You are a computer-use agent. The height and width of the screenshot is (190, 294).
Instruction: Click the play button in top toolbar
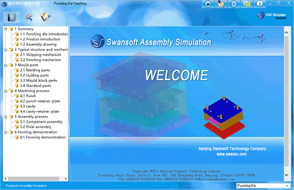[x=208, y=4]
